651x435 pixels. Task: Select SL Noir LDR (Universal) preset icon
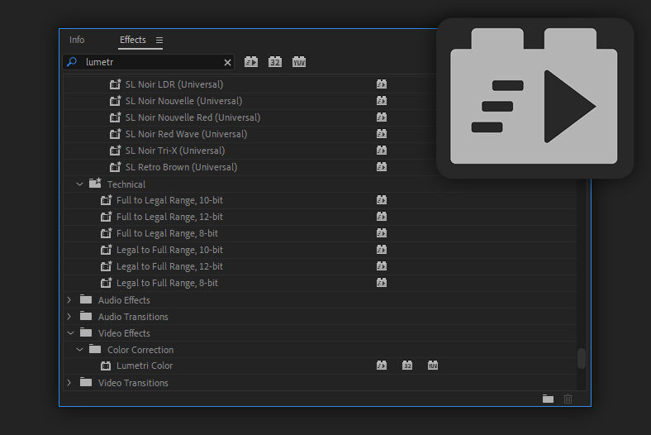click(x=116, y=84)
